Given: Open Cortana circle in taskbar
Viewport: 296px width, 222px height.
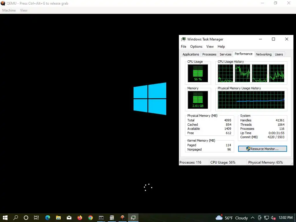Looking at the screenshot, I should click(26, 218).
